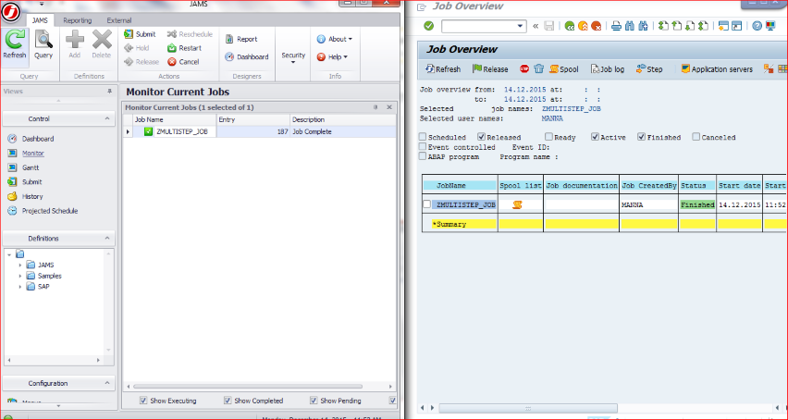
Task: Click the red Stop sign cancel-job icon
Action: click(x=524, y=68)
